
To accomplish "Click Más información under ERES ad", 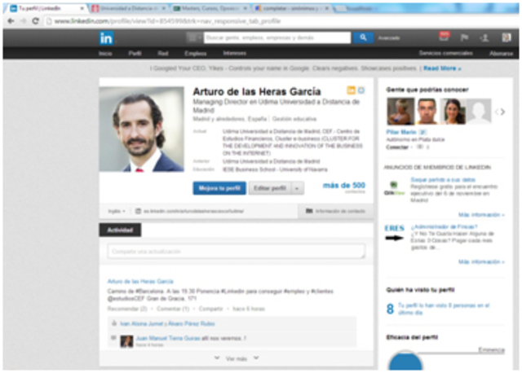I will click(481, 261).
